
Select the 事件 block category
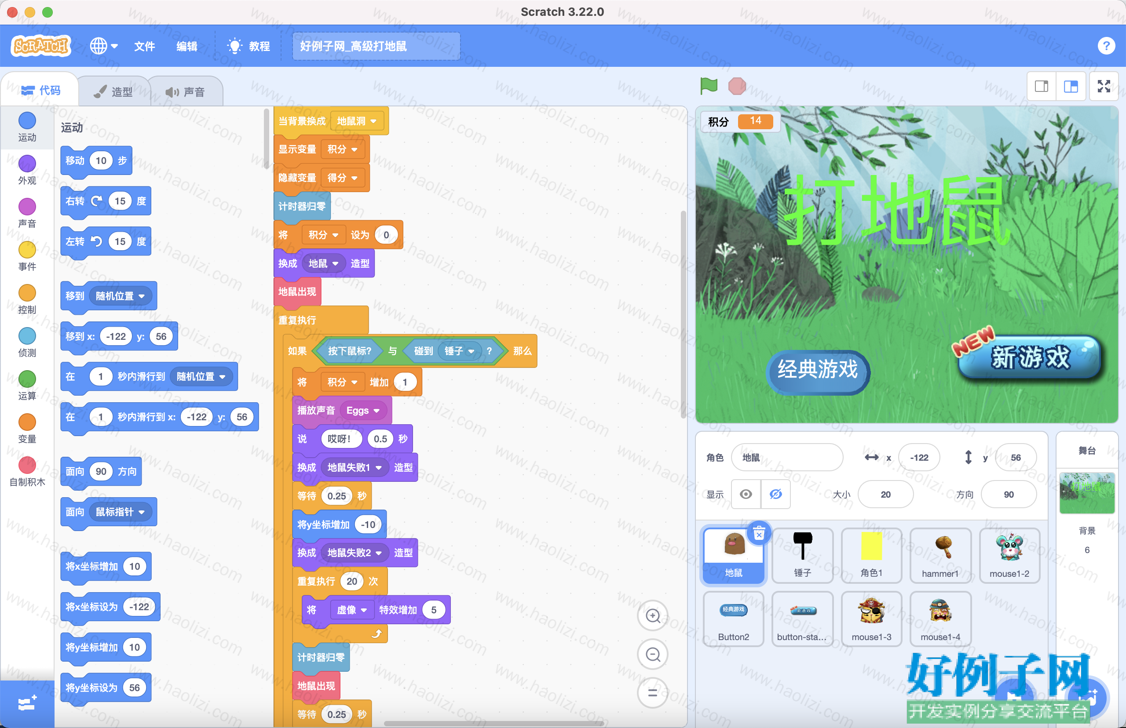tap(27, 256)
